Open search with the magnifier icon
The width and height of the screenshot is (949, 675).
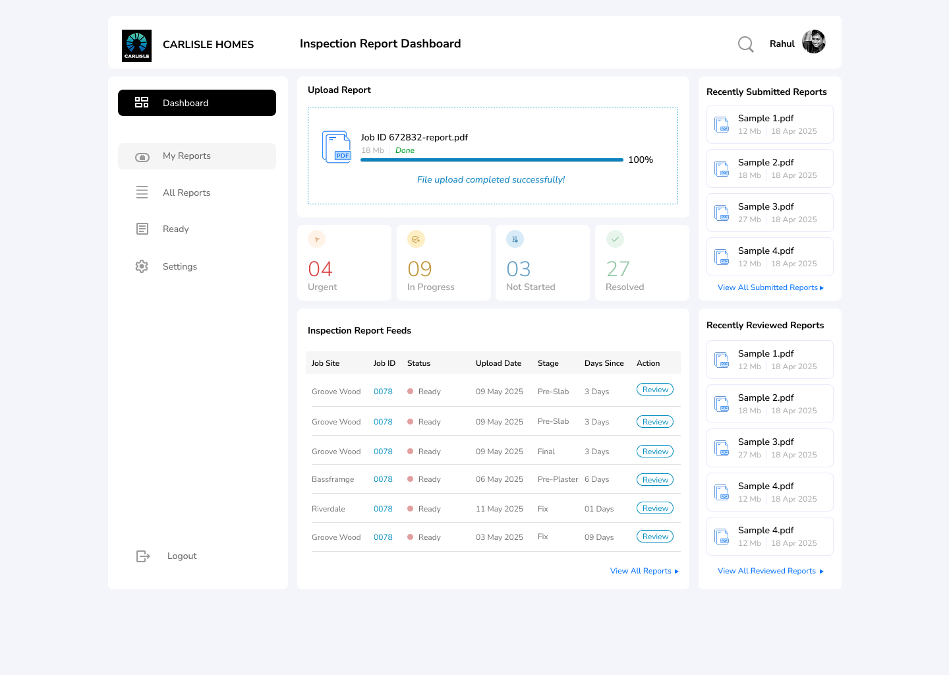(x=745, y=44)
